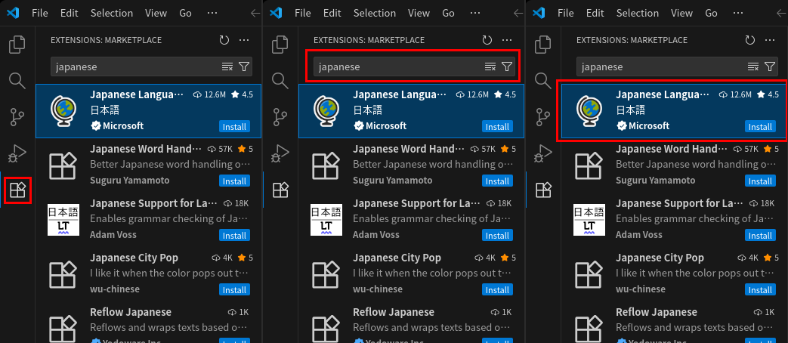Refresh the extensions list in the middle window
Viewport: 788px width, 343px height.
tap(487, 40)
